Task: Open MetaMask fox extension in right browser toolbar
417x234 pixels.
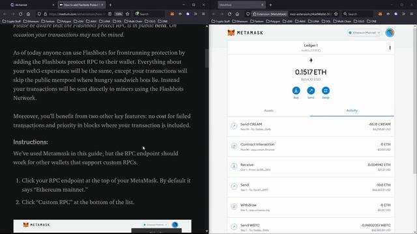Action: [380, 14]
